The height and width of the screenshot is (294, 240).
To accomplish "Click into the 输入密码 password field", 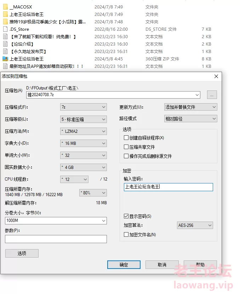I will 168,187.
